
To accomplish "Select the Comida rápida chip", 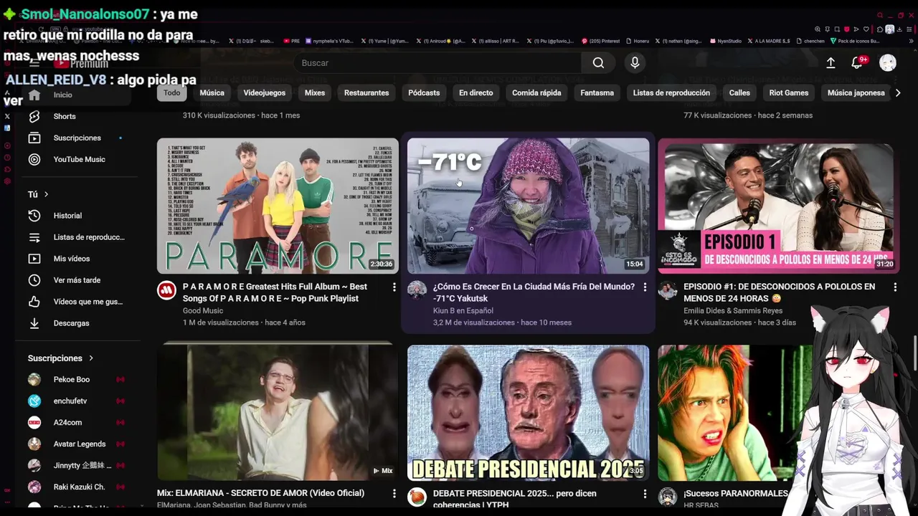I will (x=536, y=93).
